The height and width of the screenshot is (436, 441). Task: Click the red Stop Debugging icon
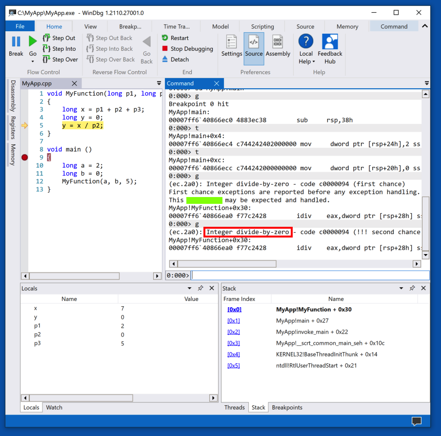coord(165,49)
